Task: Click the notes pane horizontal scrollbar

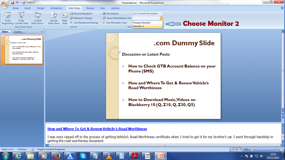Action: pos(164,146)
